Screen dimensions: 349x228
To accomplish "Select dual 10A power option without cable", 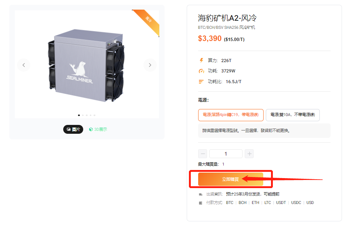I will 293,115.
